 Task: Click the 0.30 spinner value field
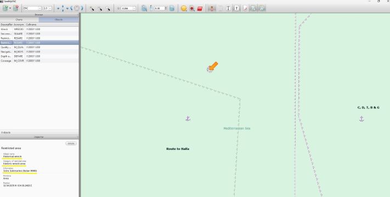[x=159, y=8]
